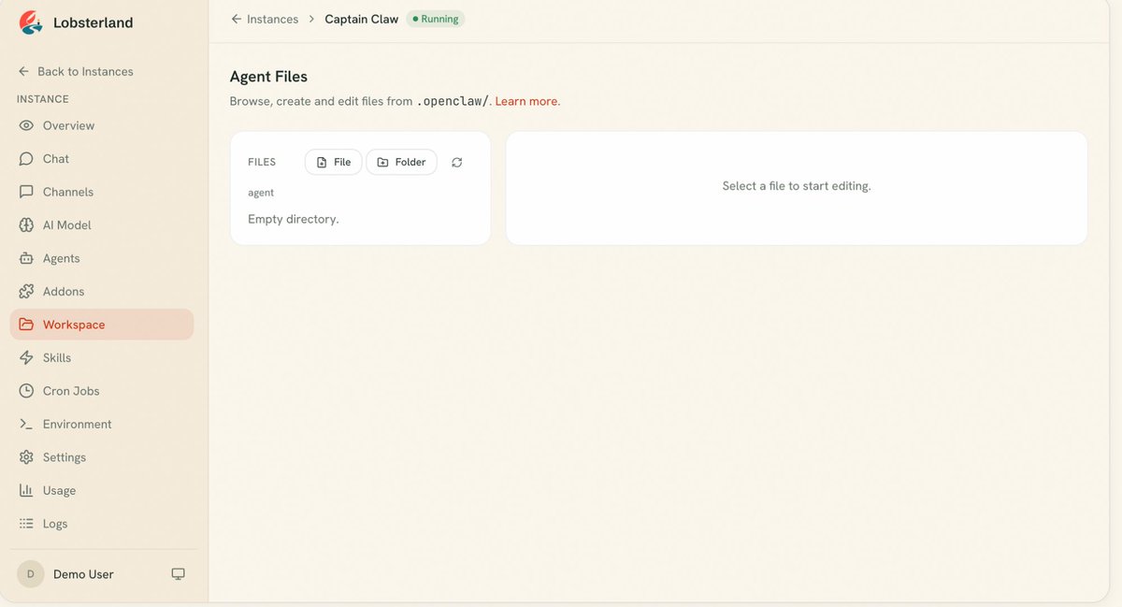Follow the Learn more link
Image resolution: width=1122 pixels, height=607 pixels.
pos(527,101)
